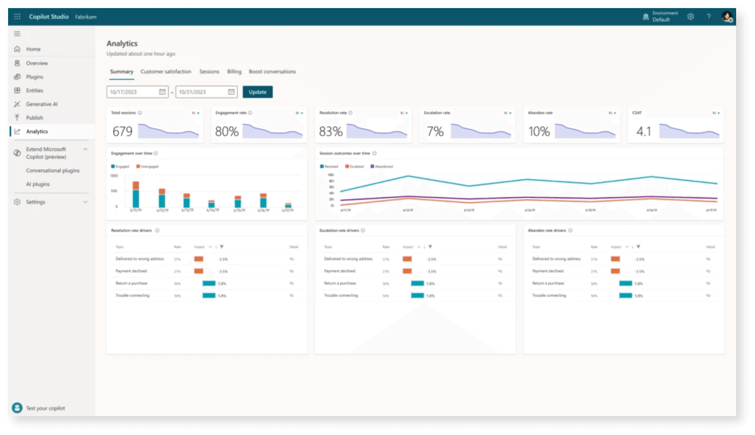Screen dimensions: 755x435
Task: Open the Home page from sidebar
Action: [33, 49]
